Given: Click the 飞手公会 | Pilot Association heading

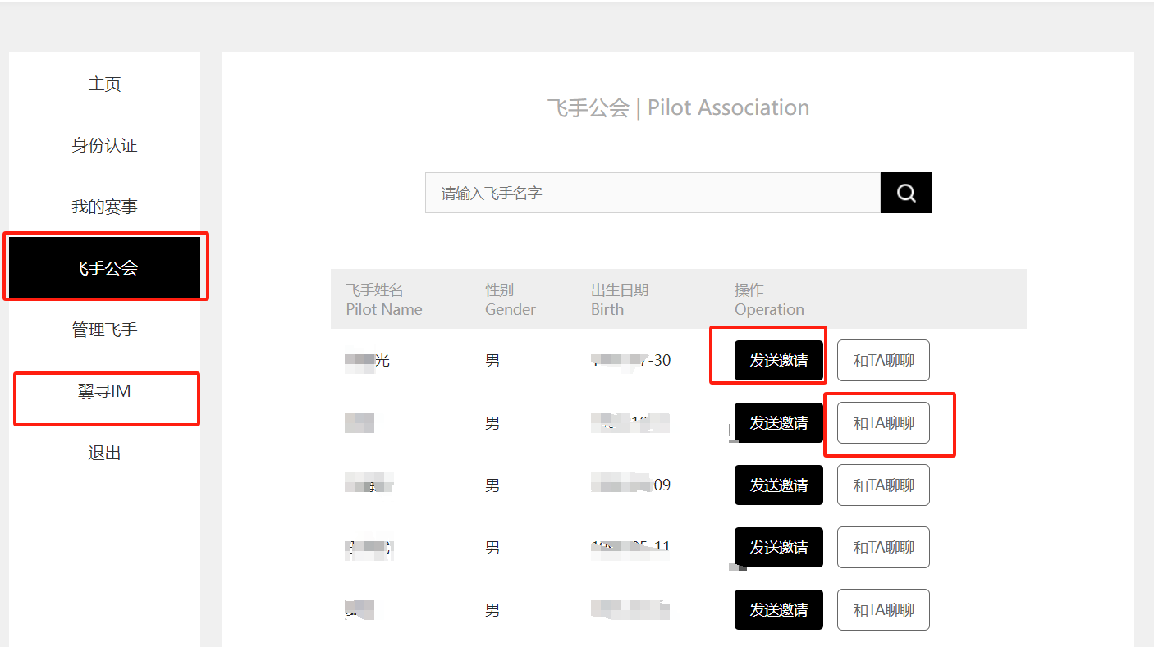Looking at the screenshot, I should [678, 107].
